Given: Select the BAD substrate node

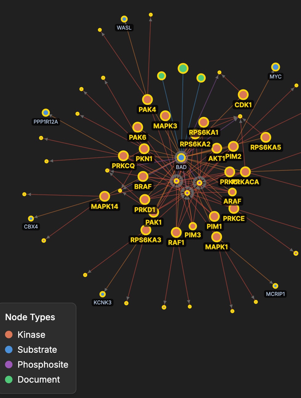Looking at the screenshot, I should (x=181, y=158).
